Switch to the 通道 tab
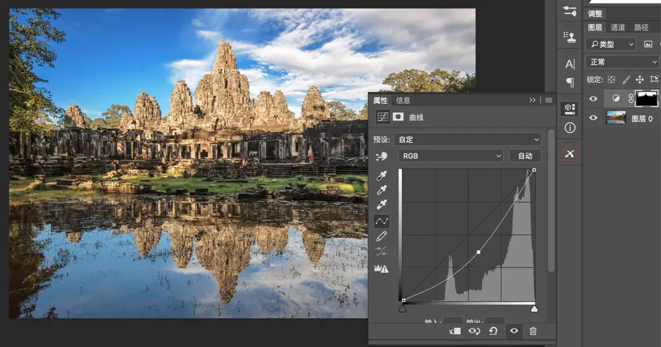This screenshot has height=347, width=661. point(618,28)
